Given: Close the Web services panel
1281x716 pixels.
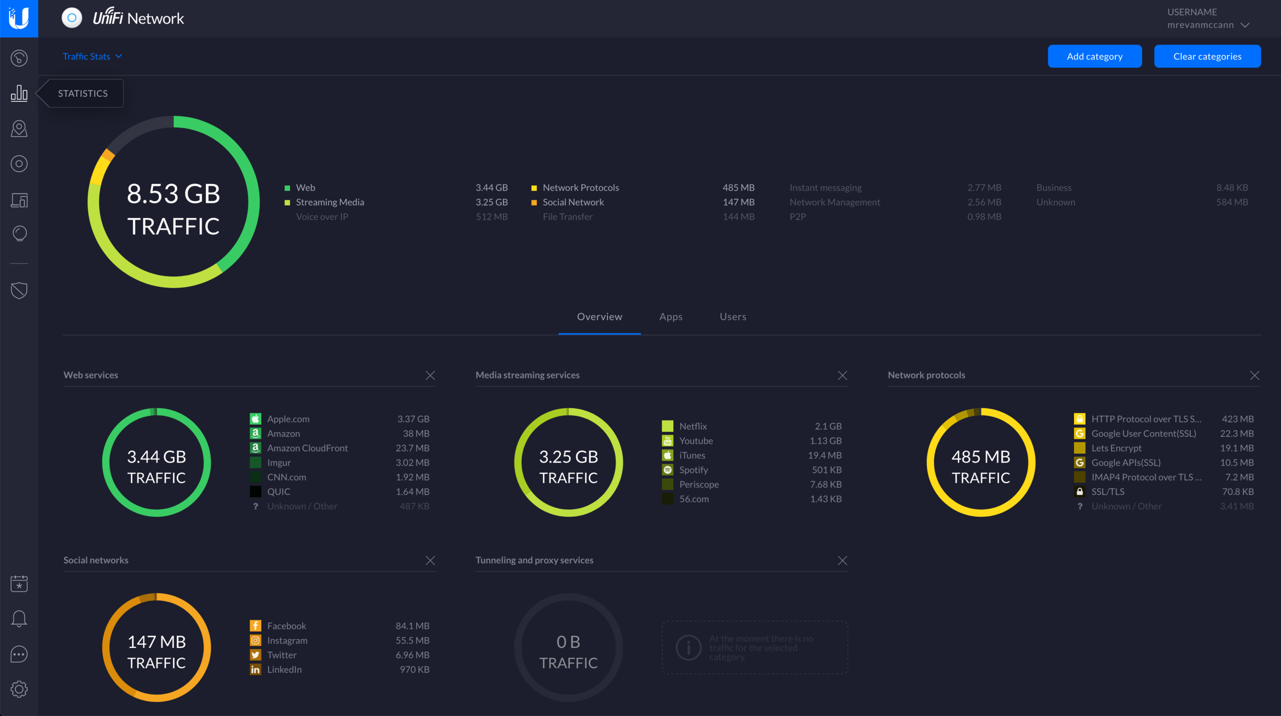Looking at the screenshot, I should click(x=430, y=375).
